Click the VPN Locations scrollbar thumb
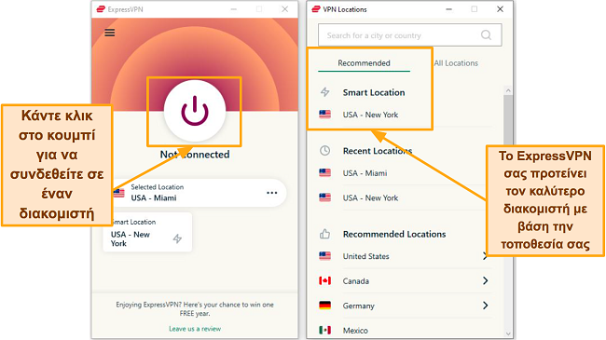This screenshot has height=340, width=606. pyautogui.click(x=508, y=120)
